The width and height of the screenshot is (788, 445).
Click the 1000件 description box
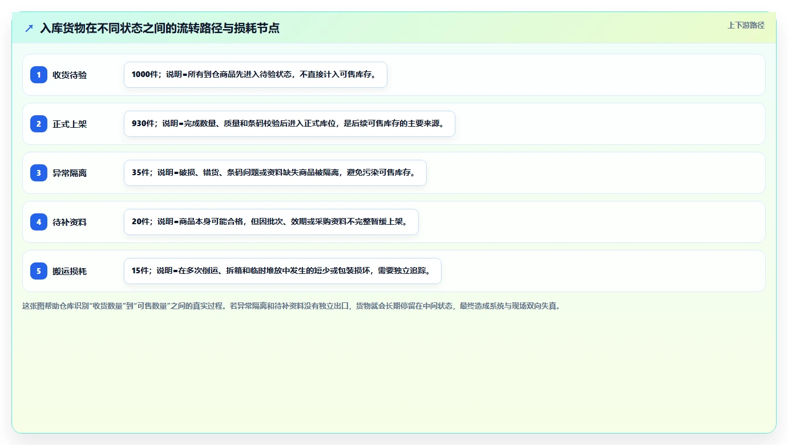(256, 75)
